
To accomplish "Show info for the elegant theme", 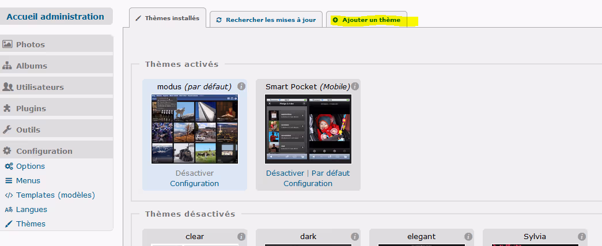I will pyautogui.click(x=468, y=236).
